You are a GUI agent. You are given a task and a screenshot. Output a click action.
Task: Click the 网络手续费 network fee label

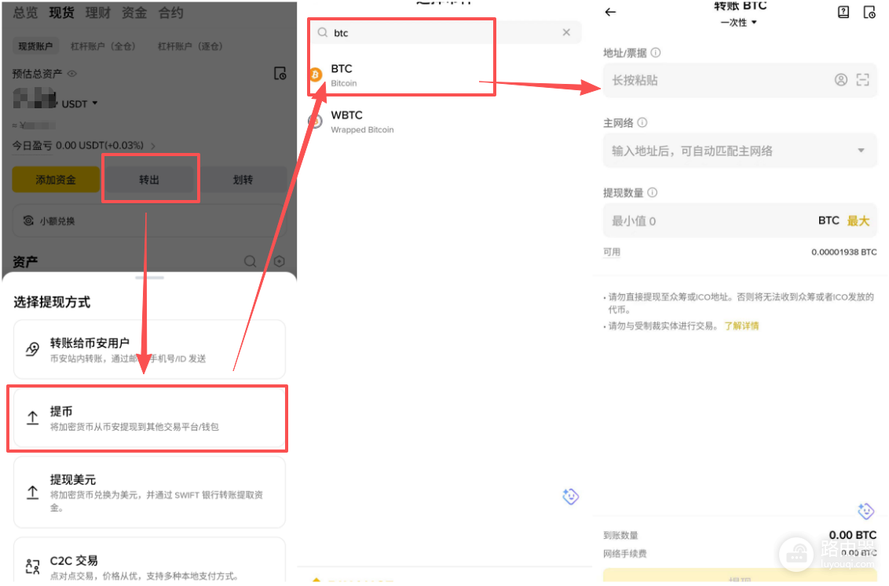point(625,553)
